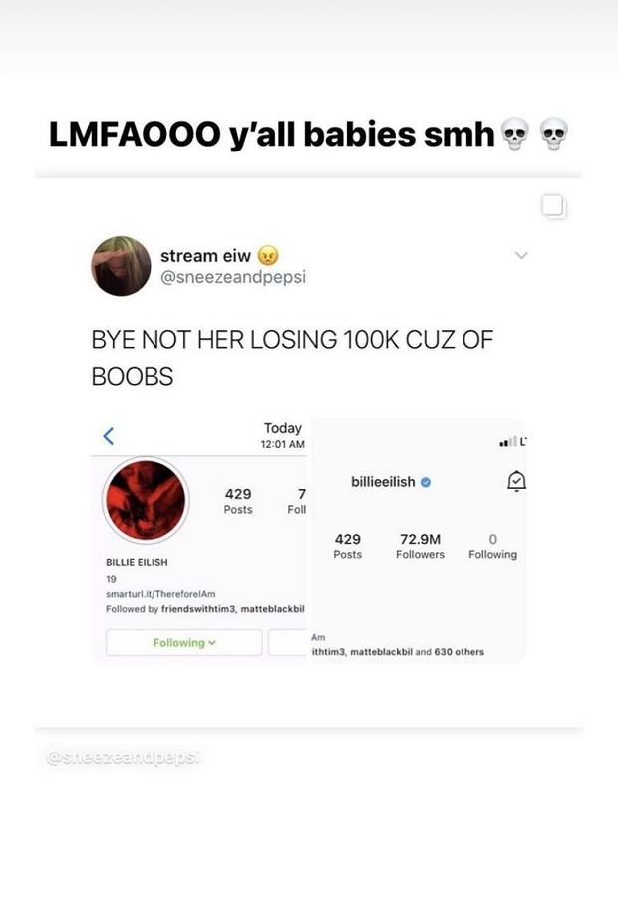The height and width of the screenshot is (903, 618).
Task: Go back with the blue arrow
Action: 109,436
